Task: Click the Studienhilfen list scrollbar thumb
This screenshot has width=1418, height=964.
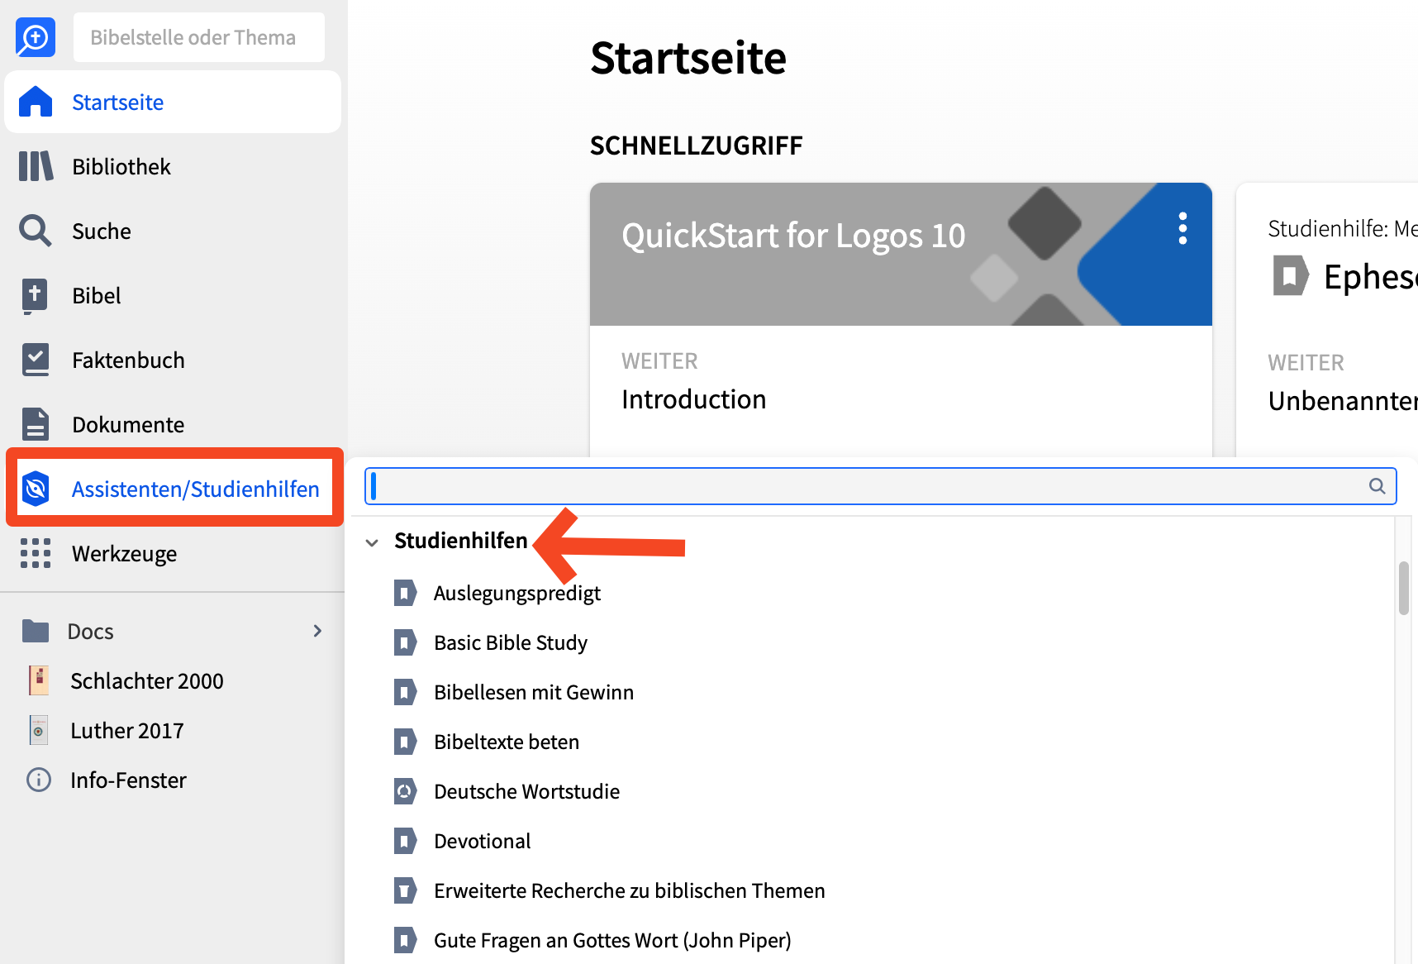Action: pos(1403,589)
